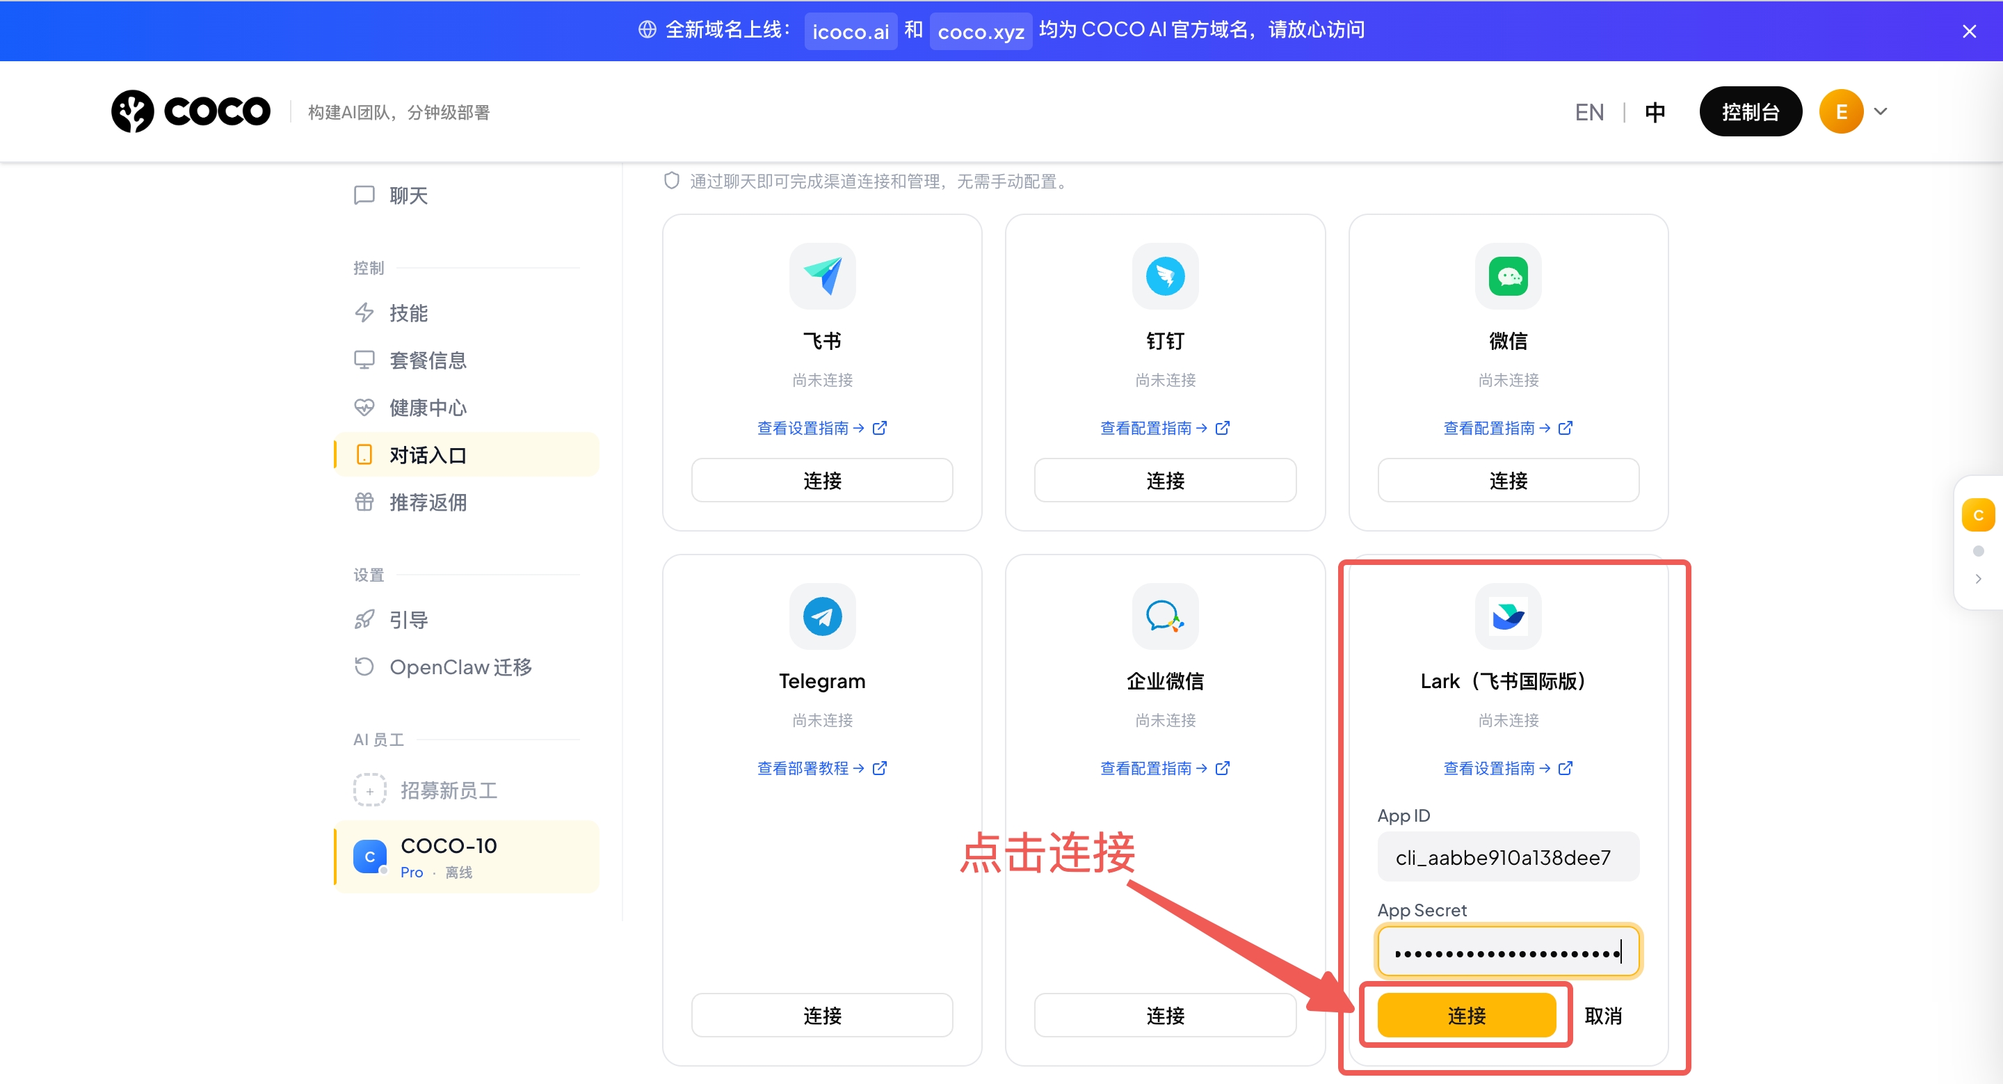Click the Lark（飞书国际版）app icon
The height and width of the screenshot is (1084, 2003).
[1508, 616]
